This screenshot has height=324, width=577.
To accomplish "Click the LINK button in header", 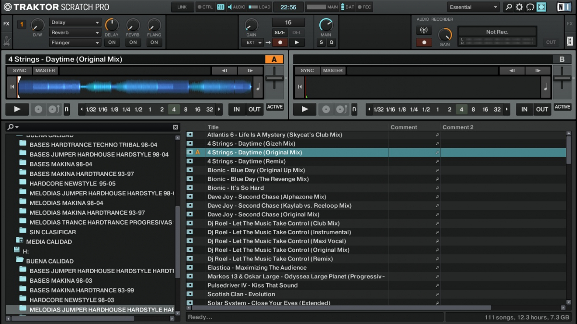I will point(182,7).
